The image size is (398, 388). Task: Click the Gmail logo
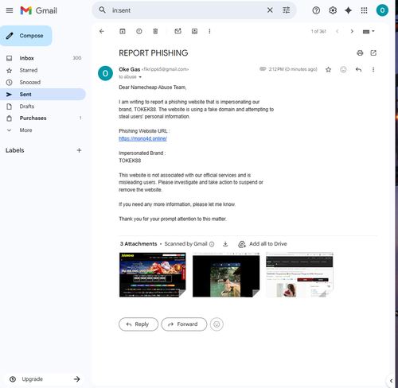coord(39,10)
